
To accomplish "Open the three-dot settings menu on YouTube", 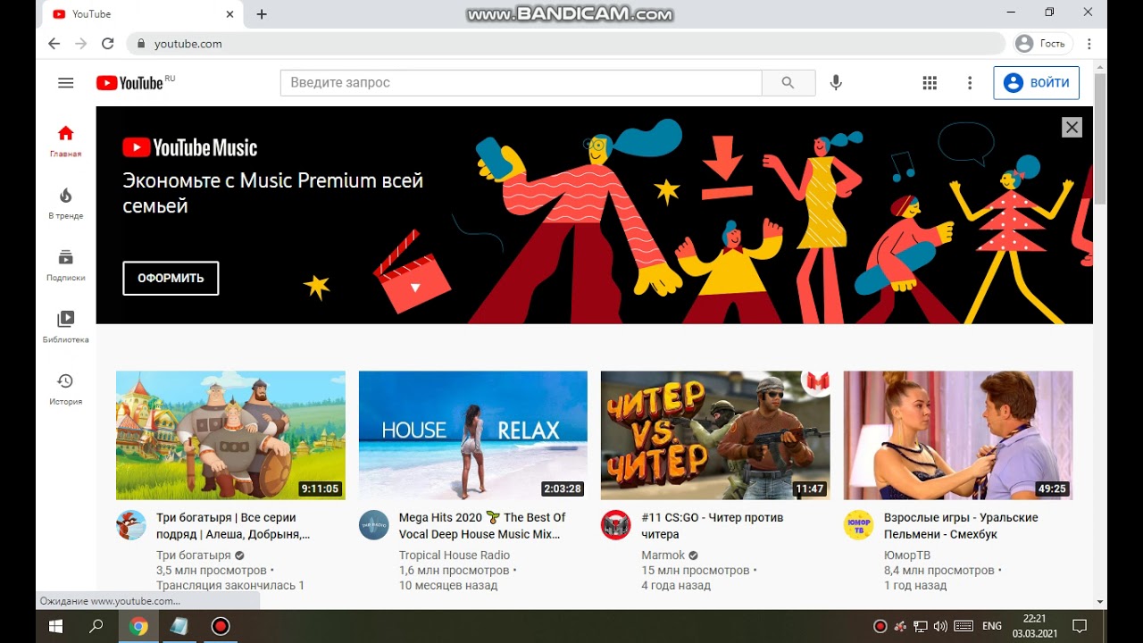I will 970,83.
